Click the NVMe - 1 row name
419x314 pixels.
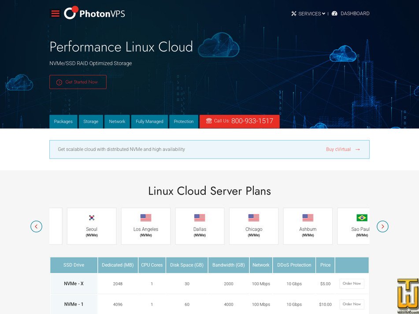point(74,304)
